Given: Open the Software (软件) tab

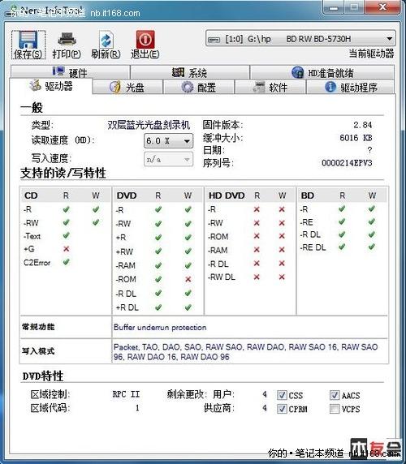Looking at the screenshot, I should (x=270, y=87).
